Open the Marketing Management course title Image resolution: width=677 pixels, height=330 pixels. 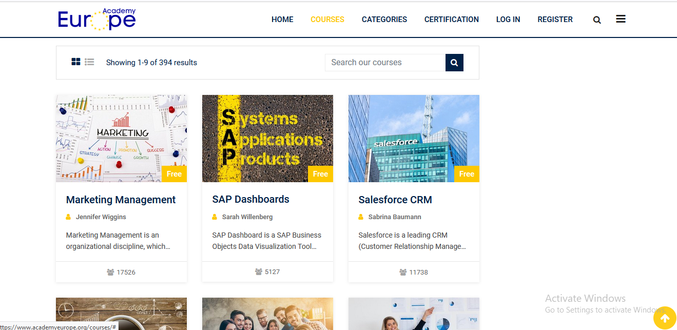[121, 200]
